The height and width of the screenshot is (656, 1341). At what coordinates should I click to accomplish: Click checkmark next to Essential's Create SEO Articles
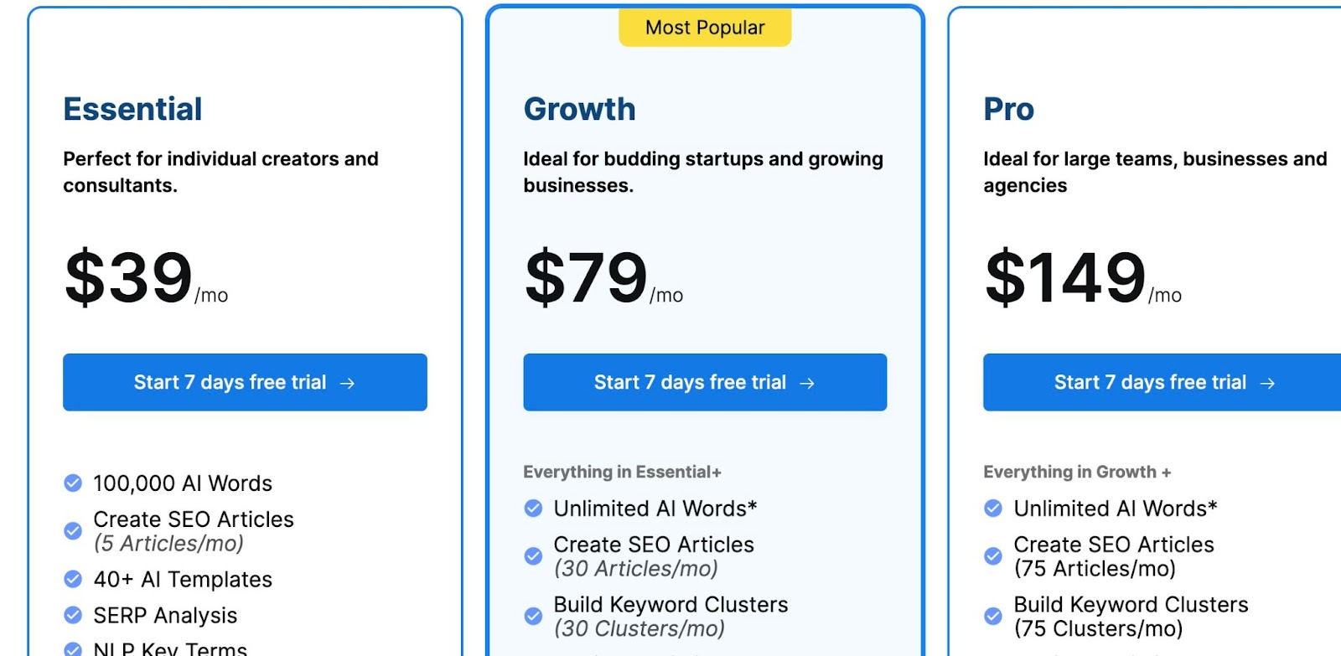[x=73, y=531]
